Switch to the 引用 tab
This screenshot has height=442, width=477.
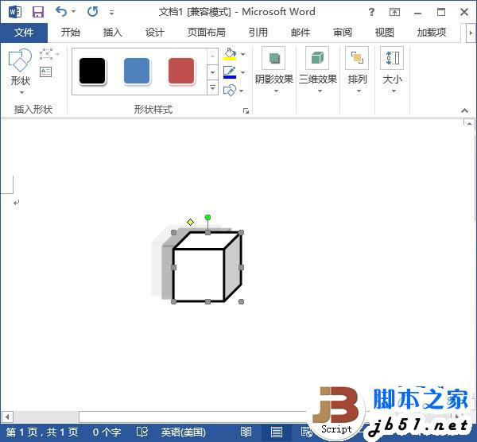[x=258, y=33]
